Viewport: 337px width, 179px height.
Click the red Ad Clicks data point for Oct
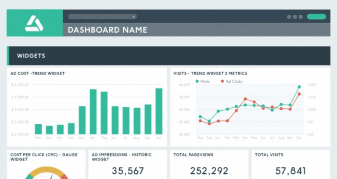coord(299,94)
